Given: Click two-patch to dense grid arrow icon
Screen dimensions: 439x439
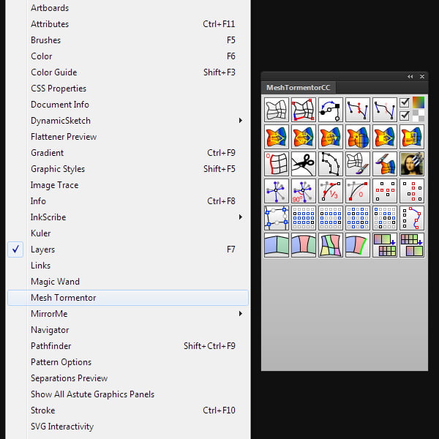Looking at the screenshot, I should tap(385, 245).
